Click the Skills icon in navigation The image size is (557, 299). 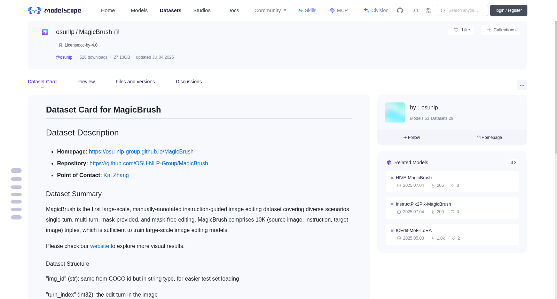pos(300,10)
